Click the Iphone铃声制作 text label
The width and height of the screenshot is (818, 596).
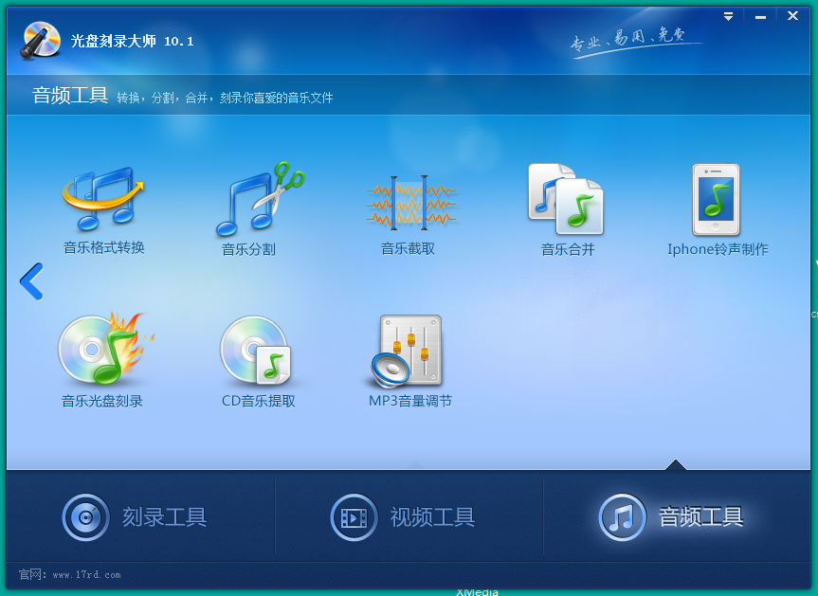click(x=718, y=249)
